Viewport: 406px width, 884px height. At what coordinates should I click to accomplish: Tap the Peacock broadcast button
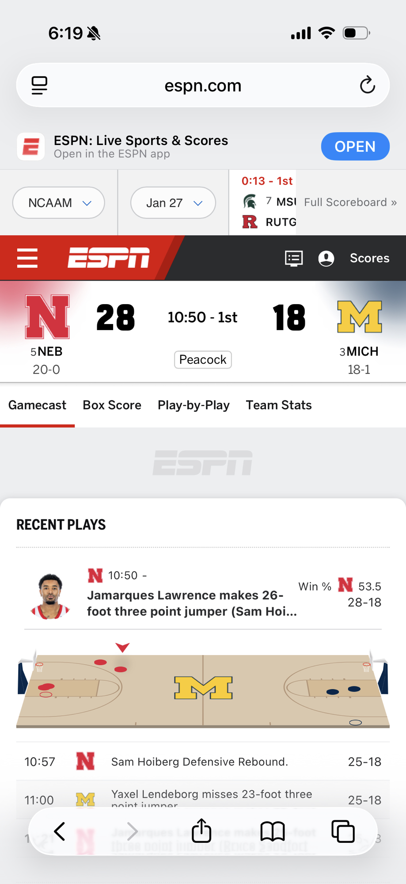tap(203, 360)
